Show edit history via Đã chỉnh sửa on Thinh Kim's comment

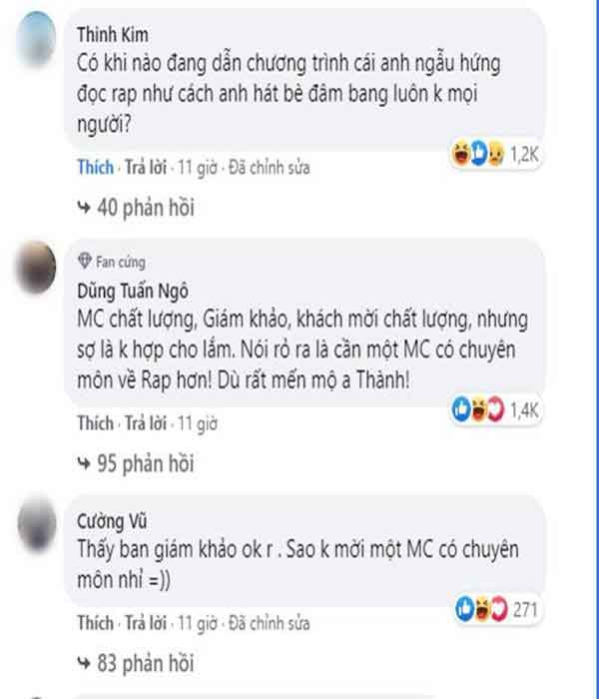tap(270, 168)
